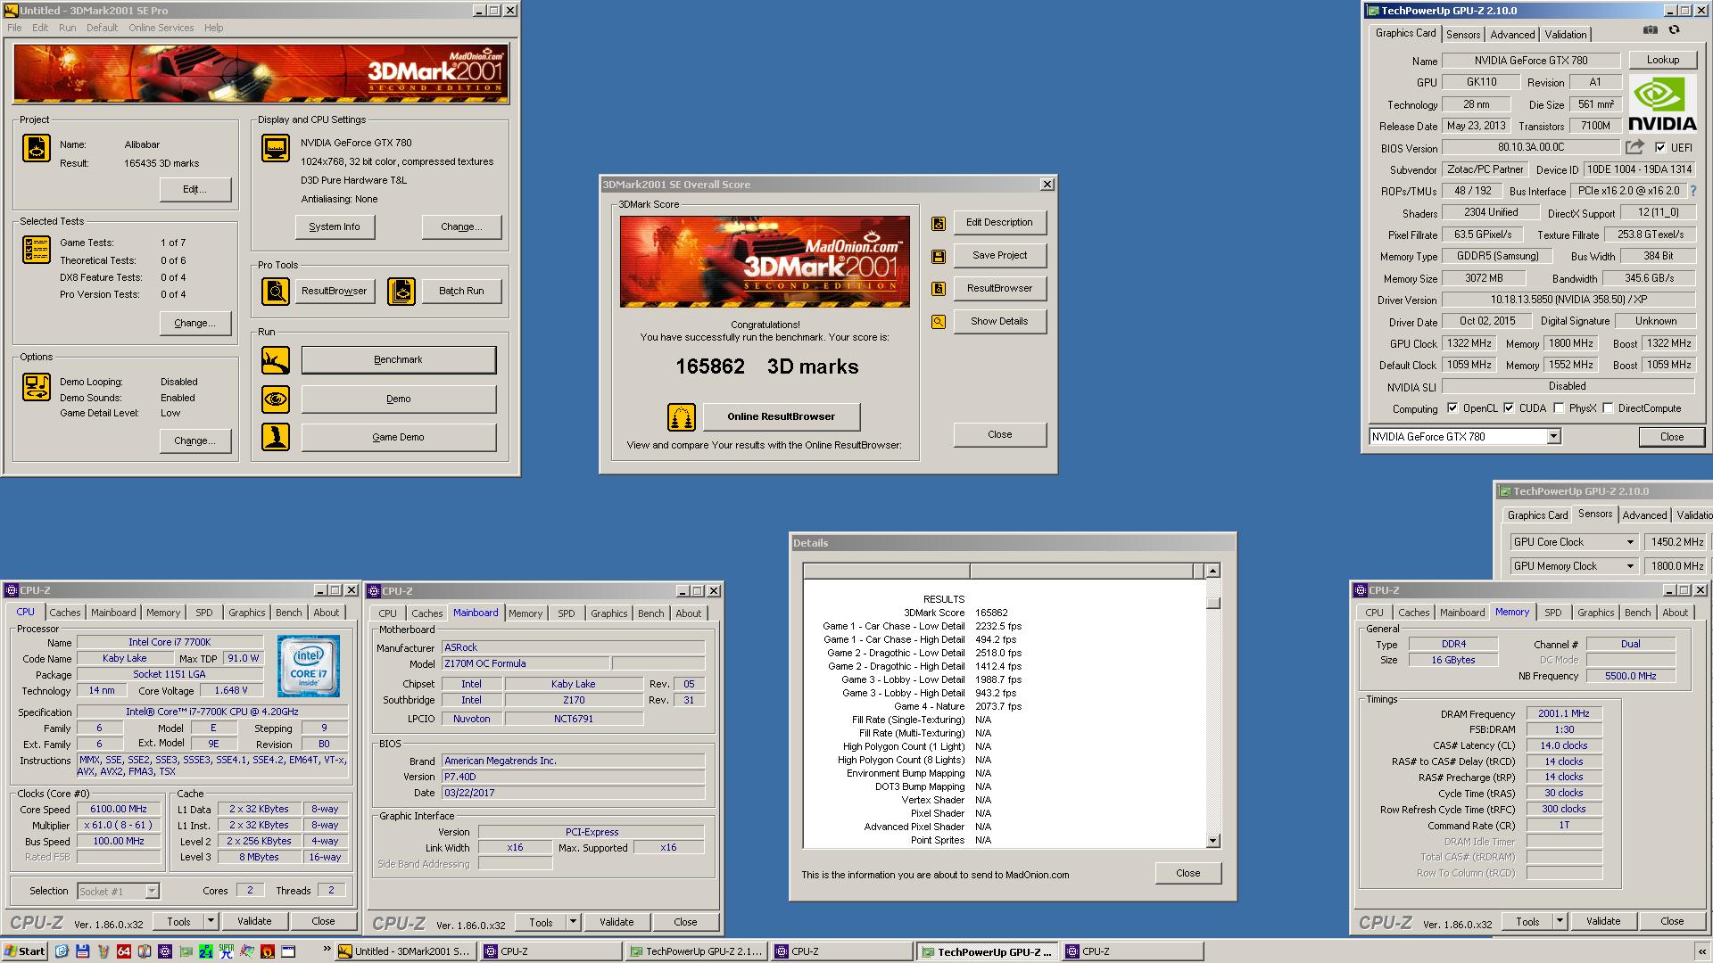The height and width of the screenshot is (963, 1713).
Task: Click the icon beside Edit Description
Action: tap(939, 224)
